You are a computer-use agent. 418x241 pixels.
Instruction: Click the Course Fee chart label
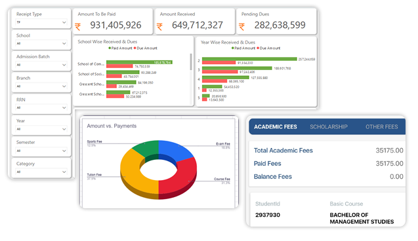pos(222,179)
